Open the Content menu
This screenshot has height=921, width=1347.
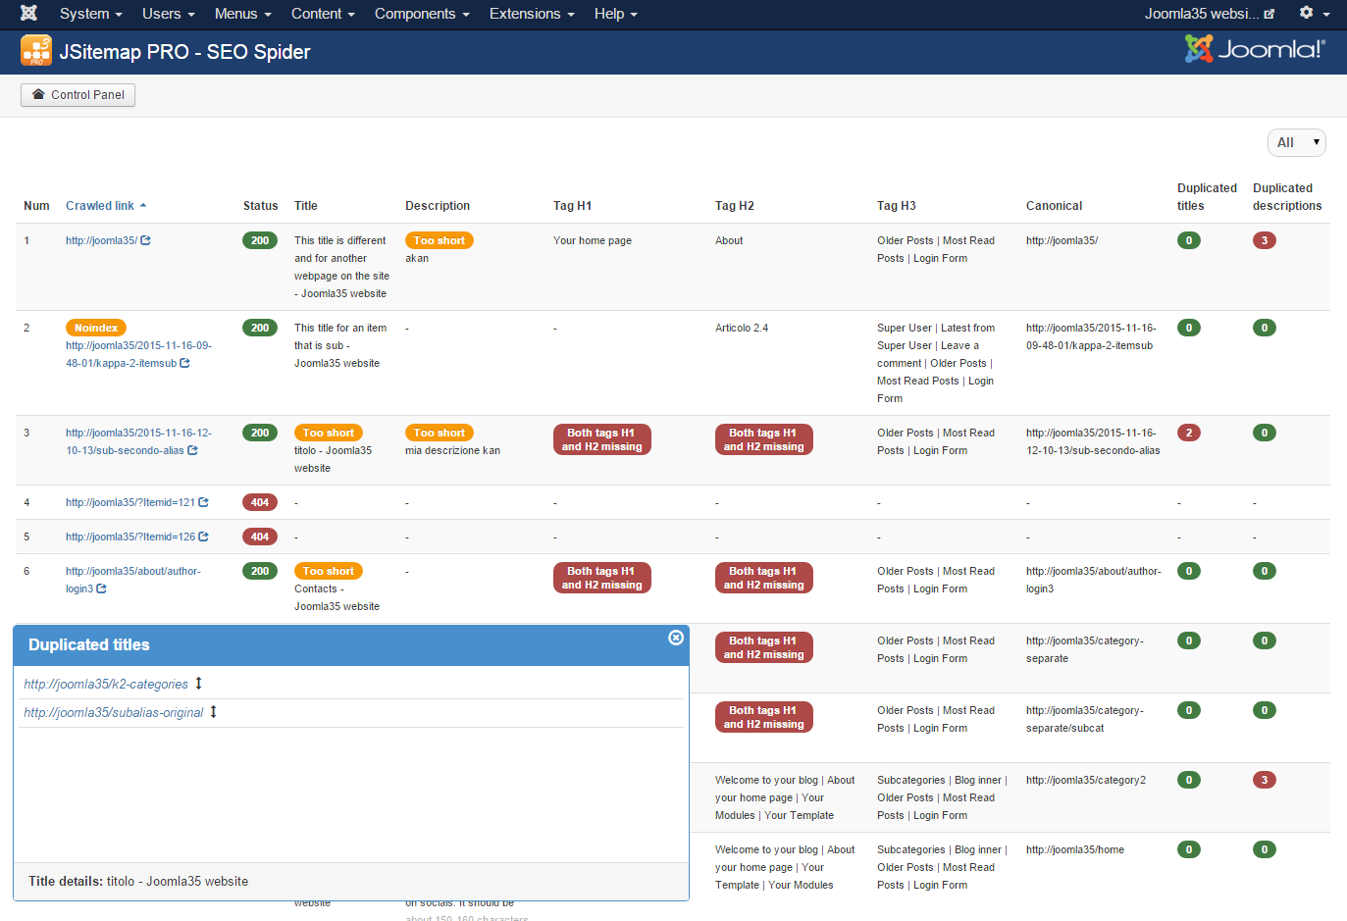click(x=323, y=14)
